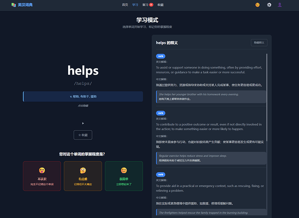Click the verb tag above 'To contribute'

[x=160, y=113]
